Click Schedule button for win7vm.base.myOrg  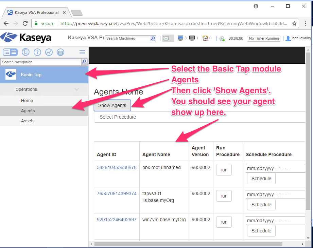click(261, 231)
